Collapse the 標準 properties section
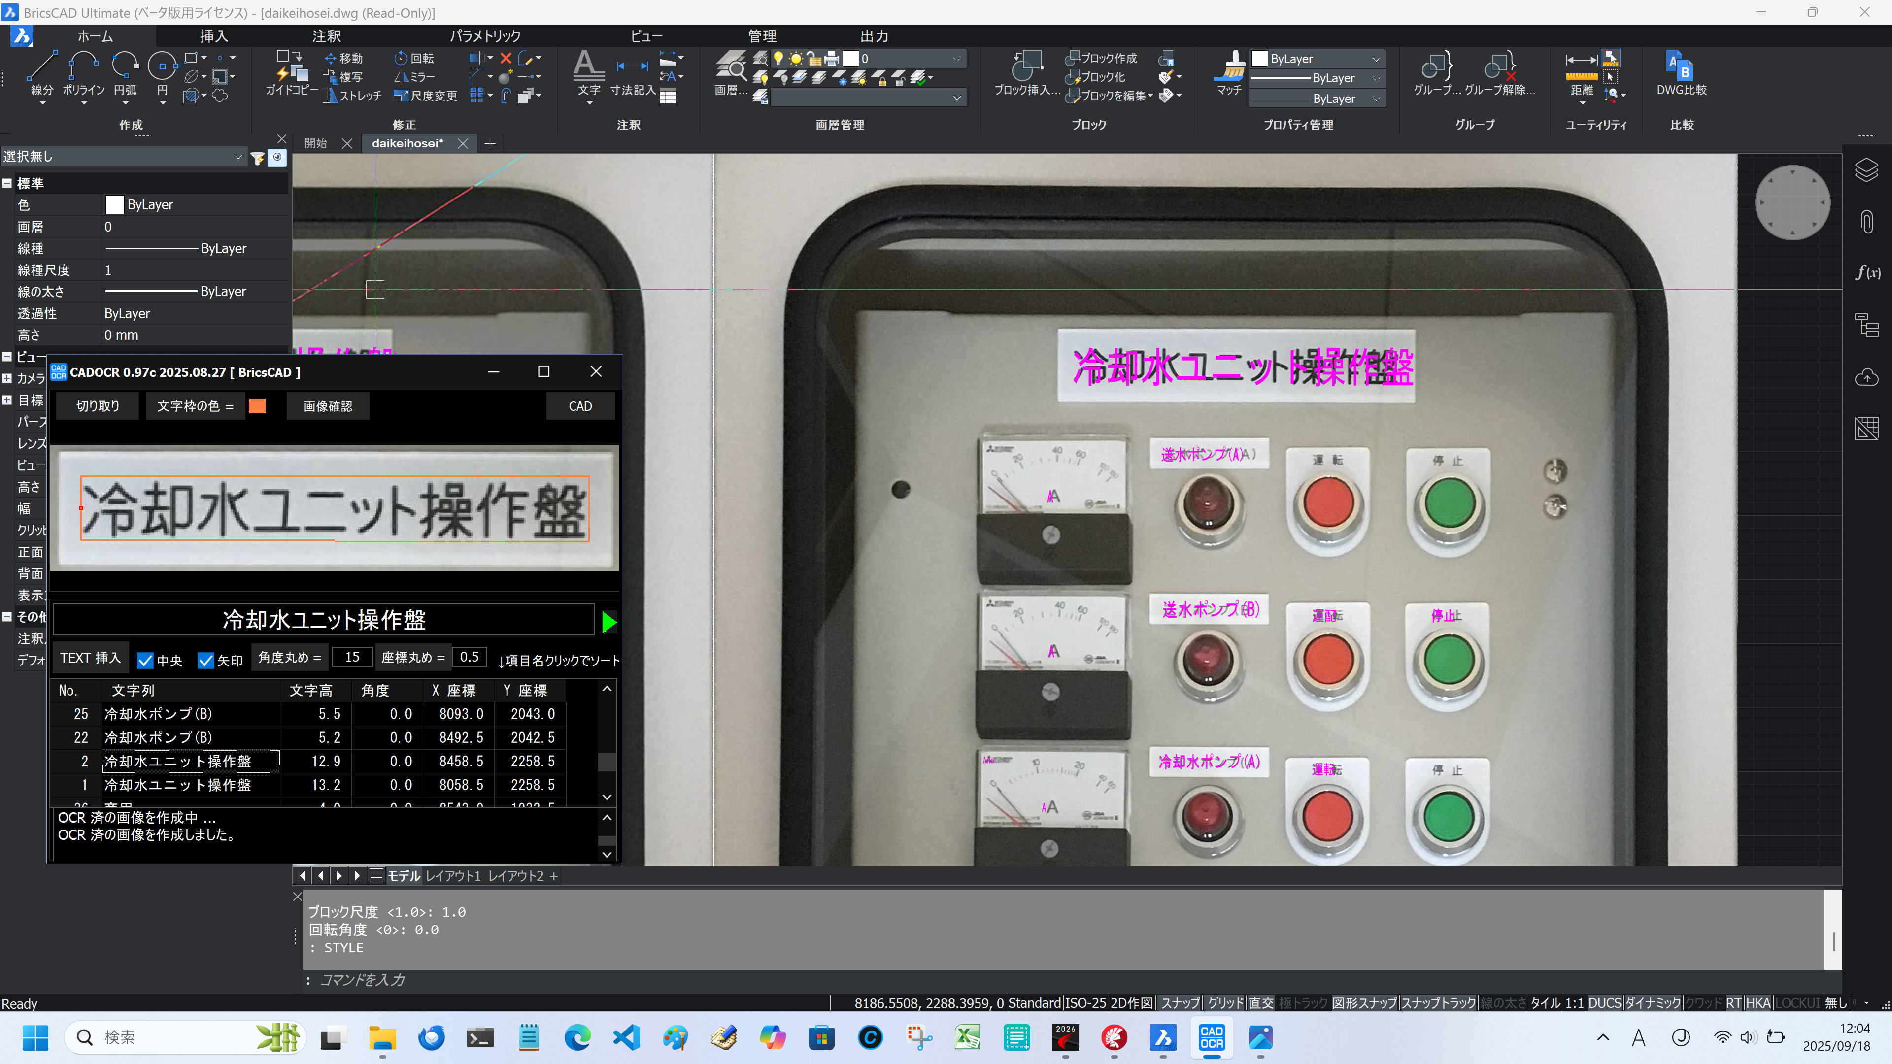Image resolution: width=1892 pixels, height=1064 pixels. coord(6,184)
